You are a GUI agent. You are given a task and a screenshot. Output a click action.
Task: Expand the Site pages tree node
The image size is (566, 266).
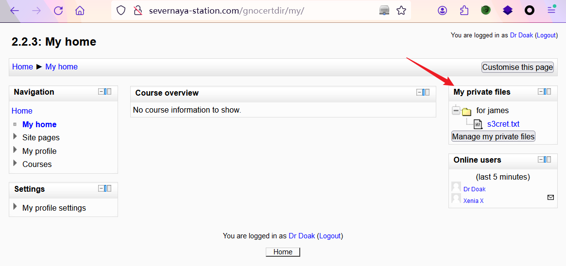coord(16,137)
